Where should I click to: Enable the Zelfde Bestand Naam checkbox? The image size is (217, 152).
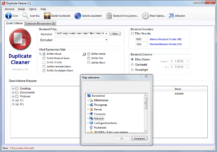[x=44, y=58]
